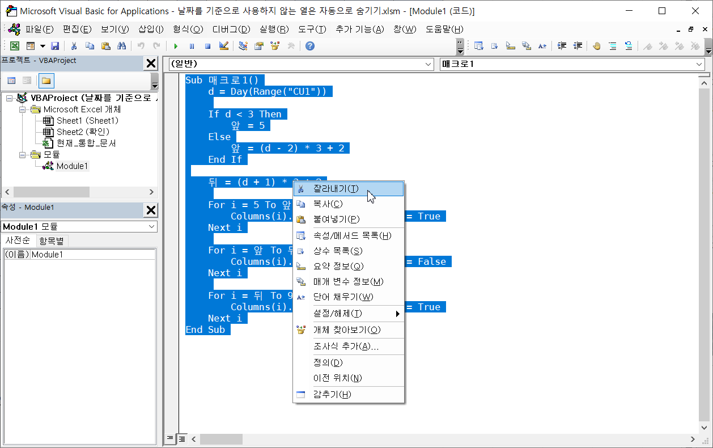This screenshot has height=448, width=713.
Task: Open the 편집(E) menu
Action: point(77,29)
